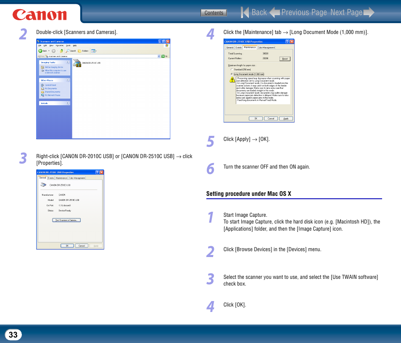This screenshot has width=401, height=343.
Task: Click the green Go button by address bar
Action: 163,56
